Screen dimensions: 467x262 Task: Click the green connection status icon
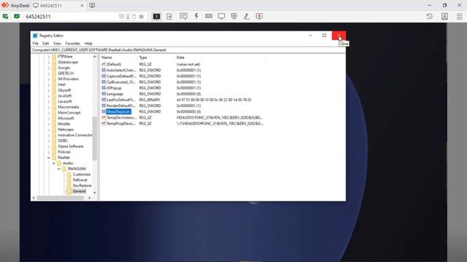[5, 16]
